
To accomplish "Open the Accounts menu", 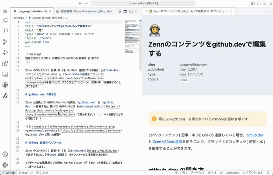I will coord(5,154).
